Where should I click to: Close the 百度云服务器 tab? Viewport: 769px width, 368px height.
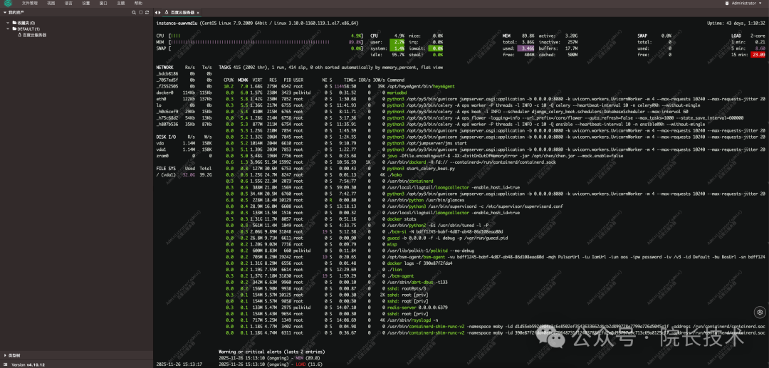198,12
